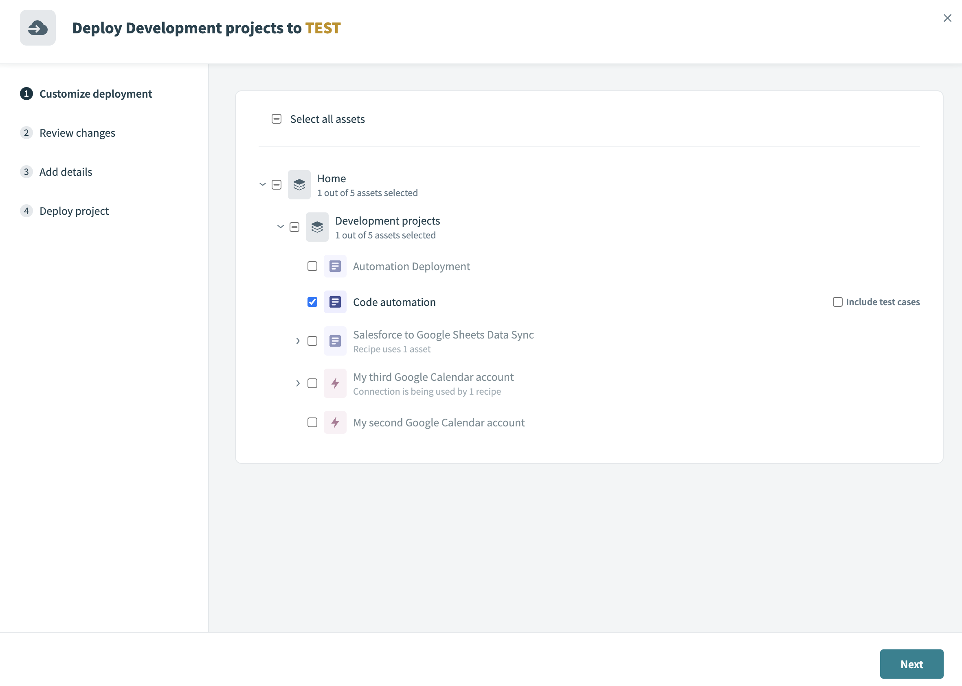Click the Salesforce to Google Sheets recipe icon
This screenshot has height=686, width=962.
point(335,341)
